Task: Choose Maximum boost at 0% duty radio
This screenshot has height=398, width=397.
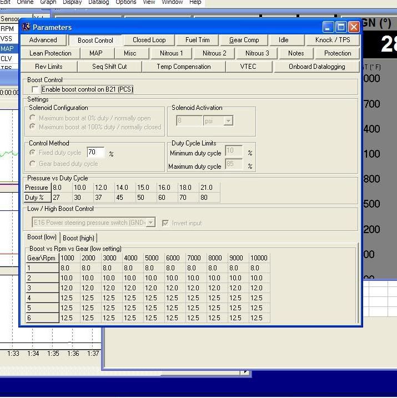Action: pos(33,118)
